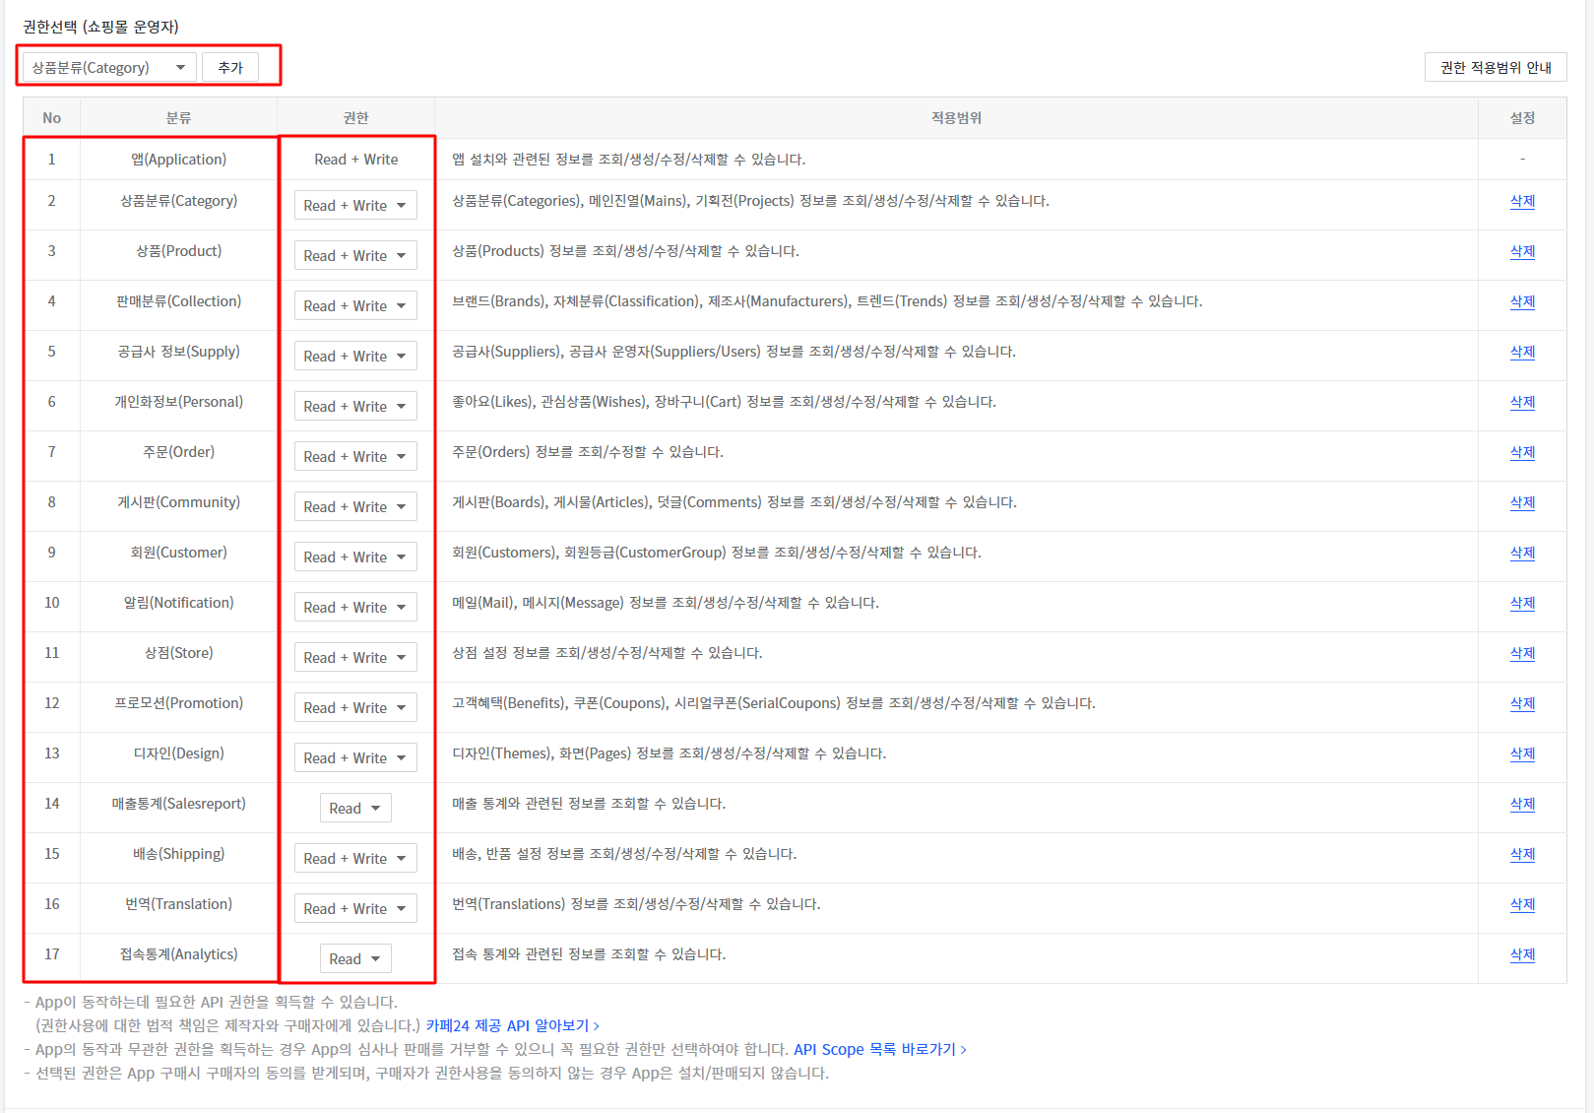Screen dimensions: 1594x1113
Task: Open 카페24 제공 API 알아보기 link
Action: [512, 1026]
